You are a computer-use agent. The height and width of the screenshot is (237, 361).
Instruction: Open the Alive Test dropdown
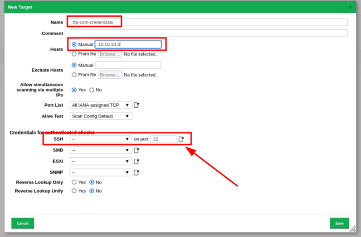(x=101, y=116)
